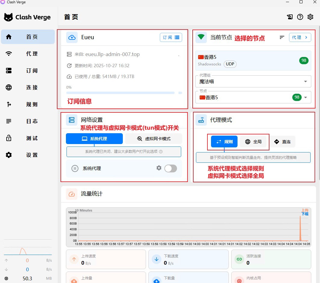Select 全局 proxy mode
The image size is (320, 283).
pos(253,142)
